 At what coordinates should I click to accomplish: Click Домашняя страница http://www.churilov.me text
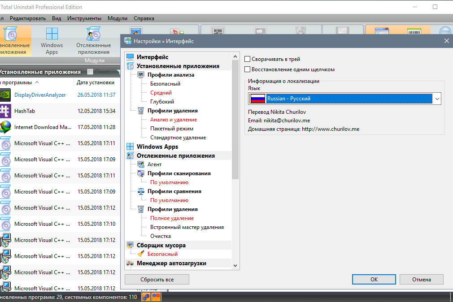coord(304,129)
